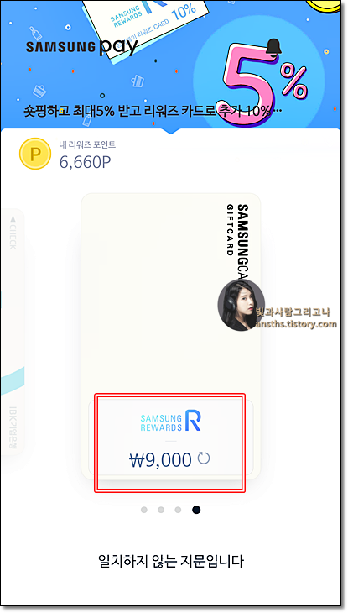
Task: Tap the yellow P rewards coin icon
Action: point(35,154)
